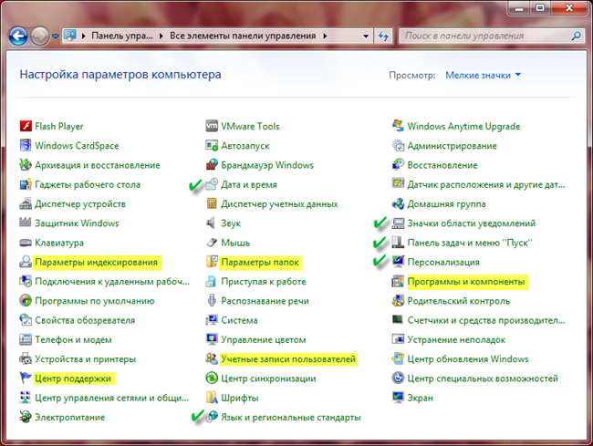Open the Электропитание icon
The width and height of the screenshot is (593, 446).
(x=26, y=418)
